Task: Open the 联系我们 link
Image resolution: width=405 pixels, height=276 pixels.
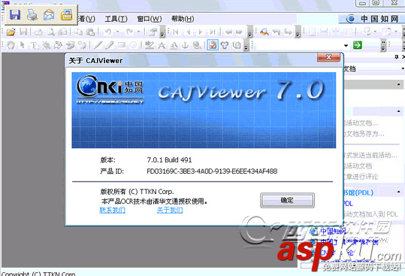Action: tap(113, 210)
